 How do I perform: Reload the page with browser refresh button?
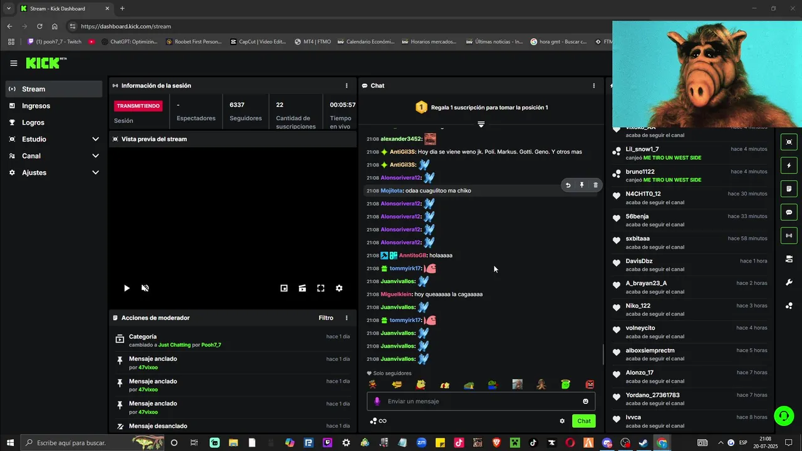pyautogui.click(x=39, y=26)
